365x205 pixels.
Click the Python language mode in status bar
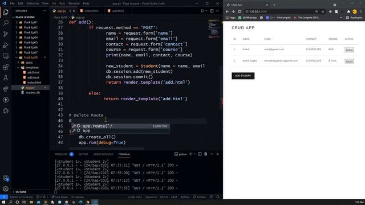(185, 197)
